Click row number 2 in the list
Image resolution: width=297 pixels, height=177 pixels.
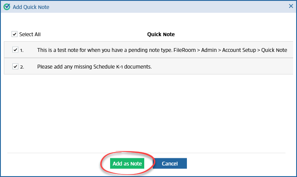click(22, 67)
